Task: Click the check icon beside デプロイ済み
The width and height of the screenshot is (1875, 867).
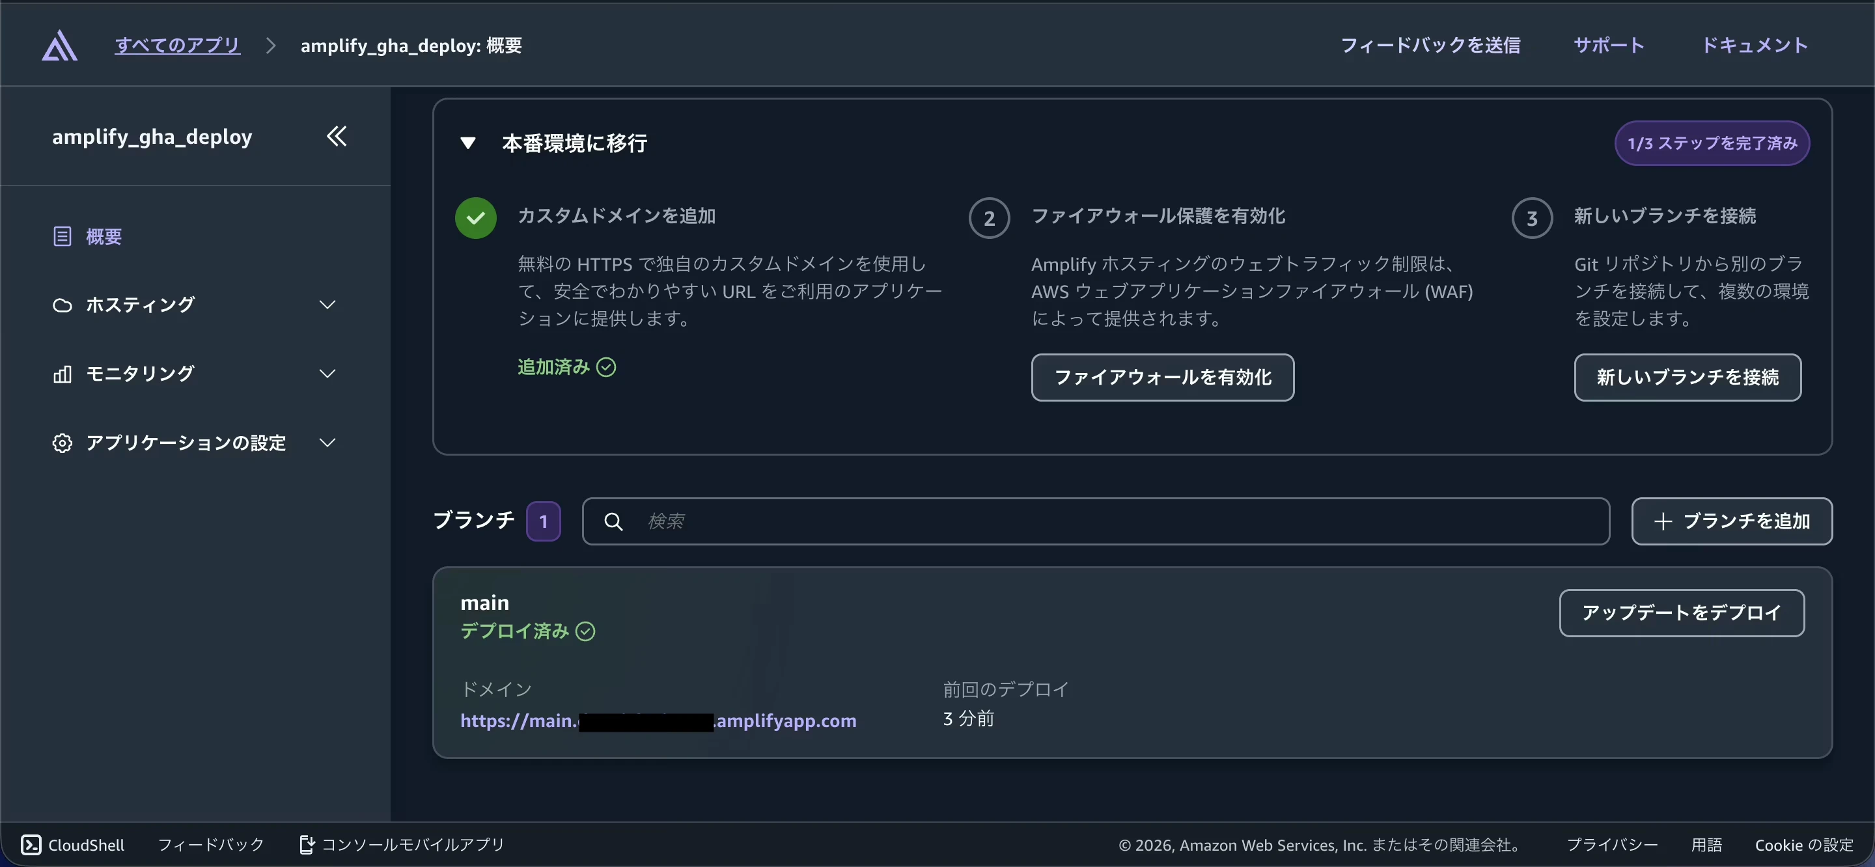Action: coord(585,631)
